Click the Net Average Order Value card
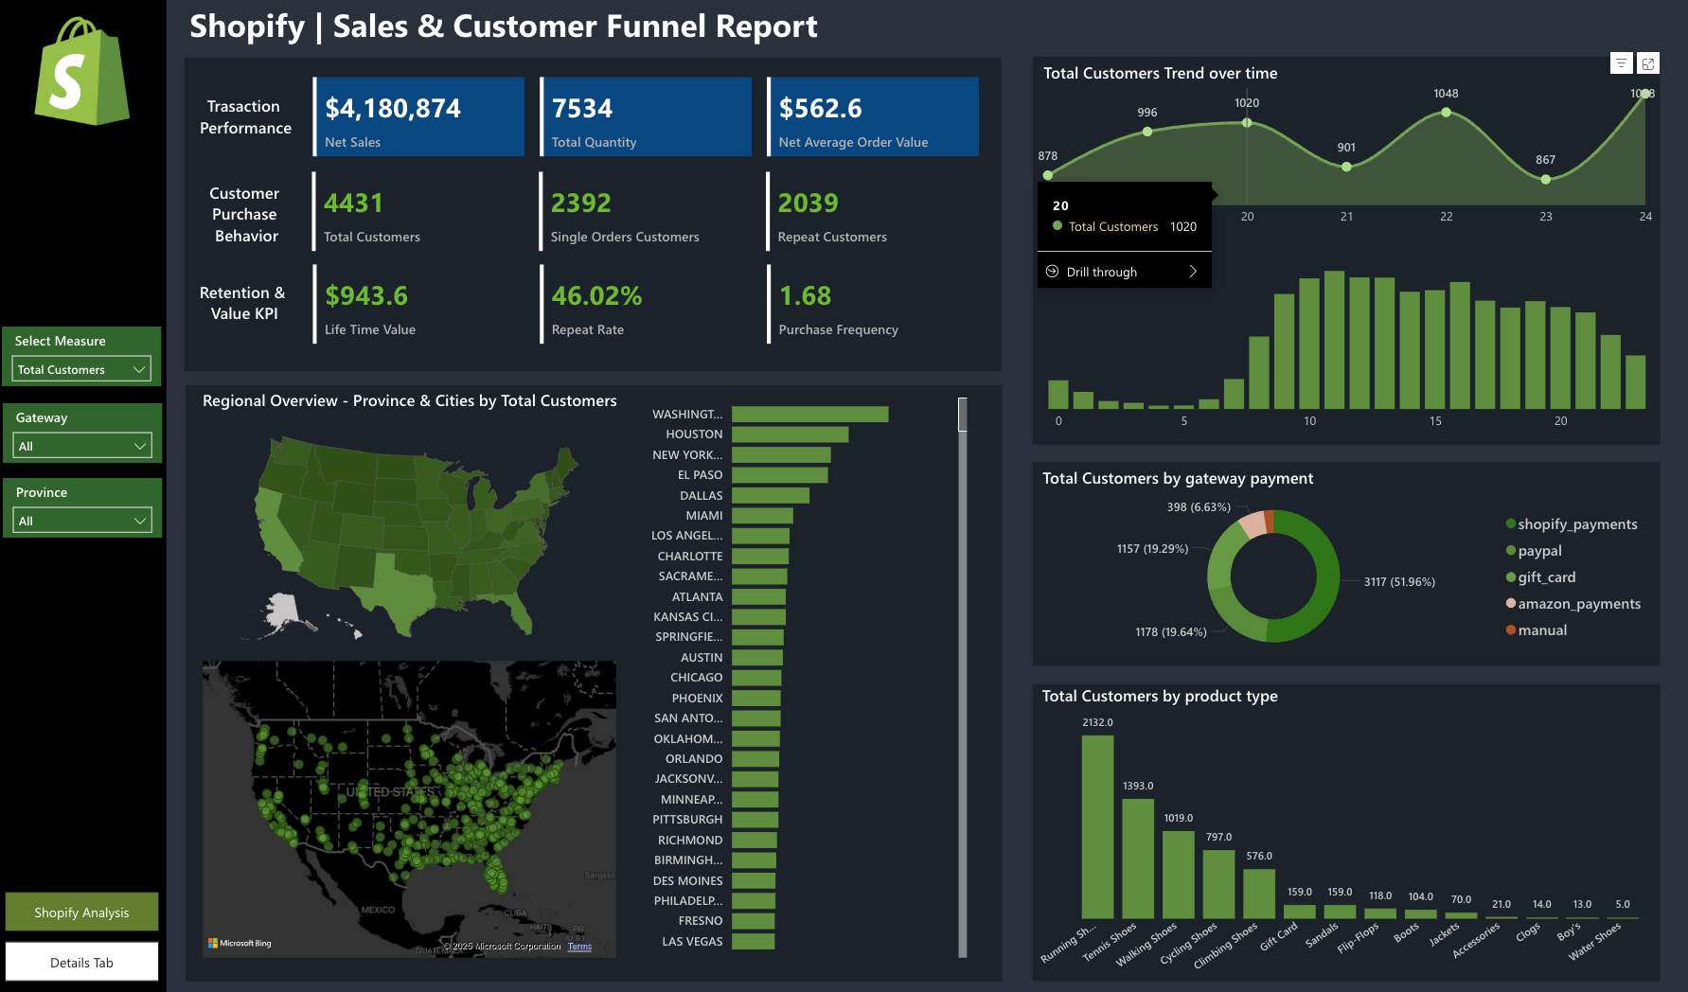 point(873,116)
